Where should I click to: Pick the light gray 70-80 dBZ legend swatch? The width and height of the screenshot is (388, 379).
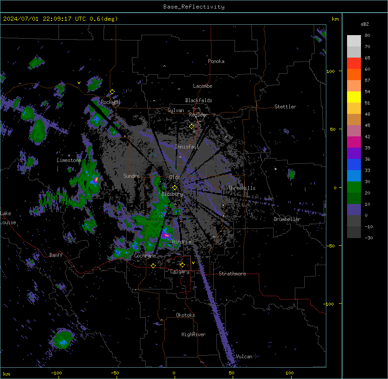354,41
